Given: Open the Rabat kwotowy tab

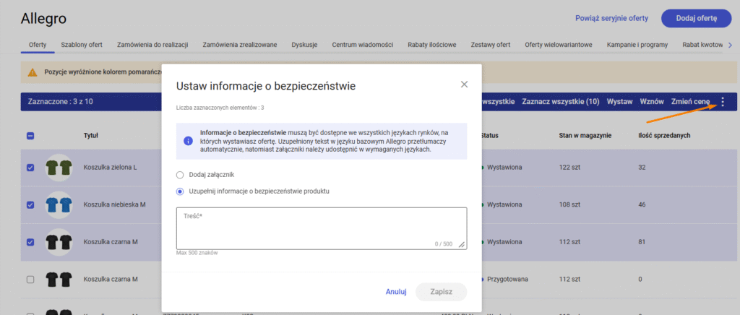Looking at the screenshot, I should 702,45.
